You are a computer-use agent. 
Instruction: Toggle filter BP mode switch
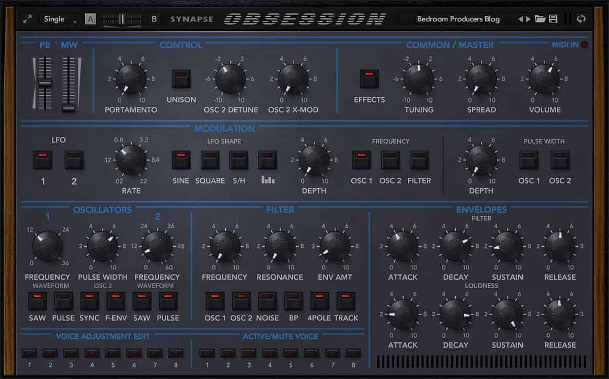(x=293, y=301)
